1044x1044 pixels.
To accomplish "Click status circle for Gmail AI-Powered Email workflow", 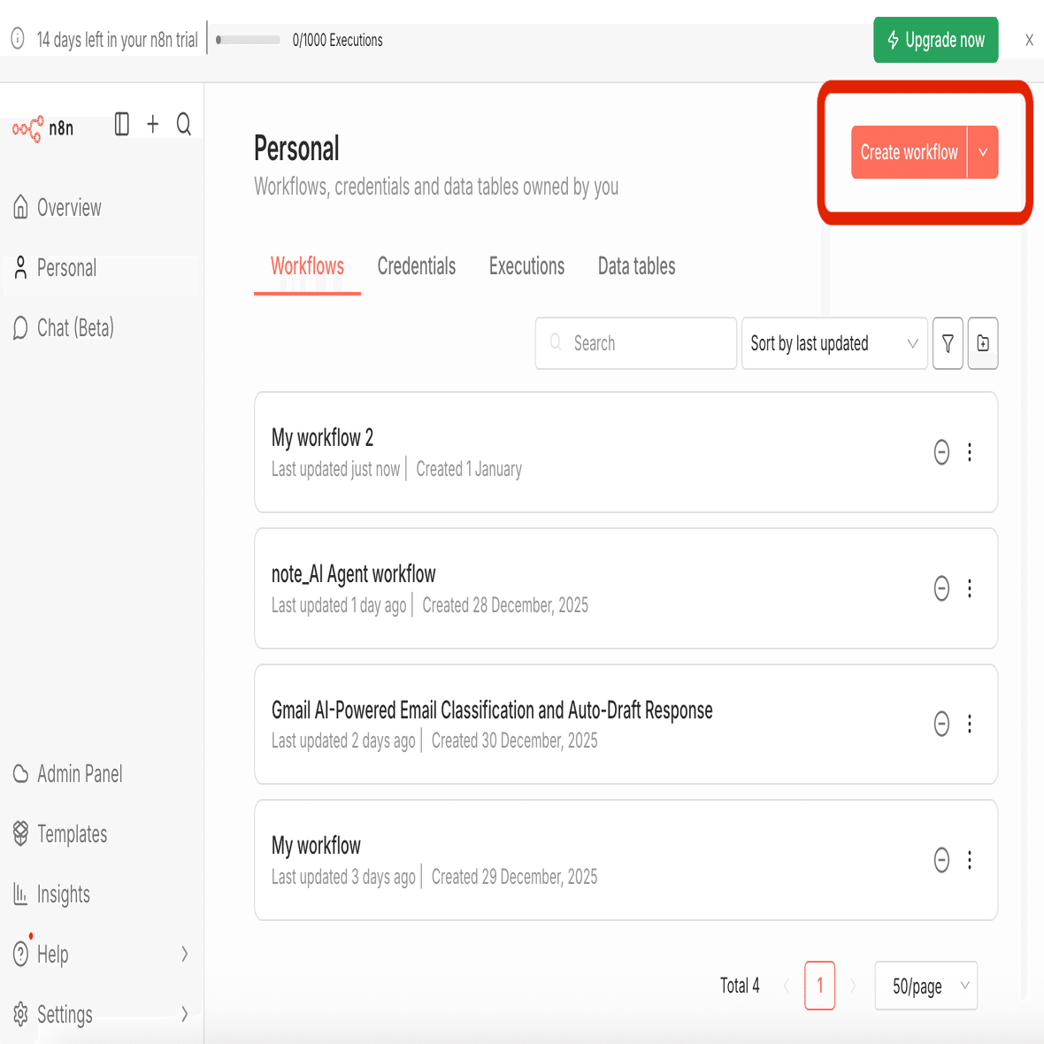I will (941, 724).
